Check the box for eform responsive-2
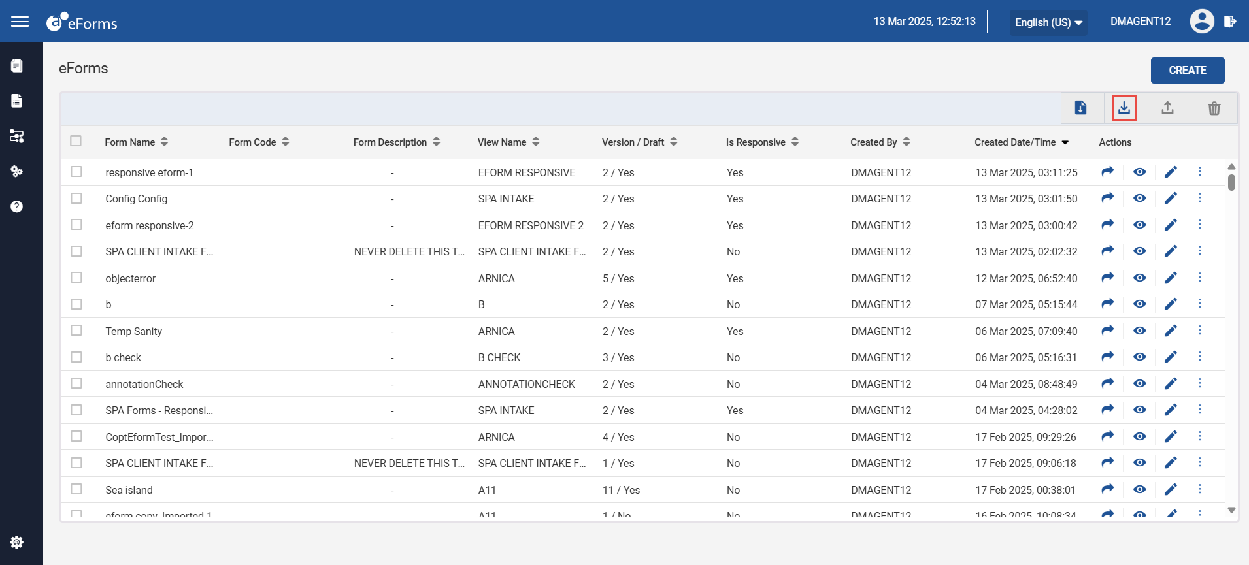 tap(76, 225)
